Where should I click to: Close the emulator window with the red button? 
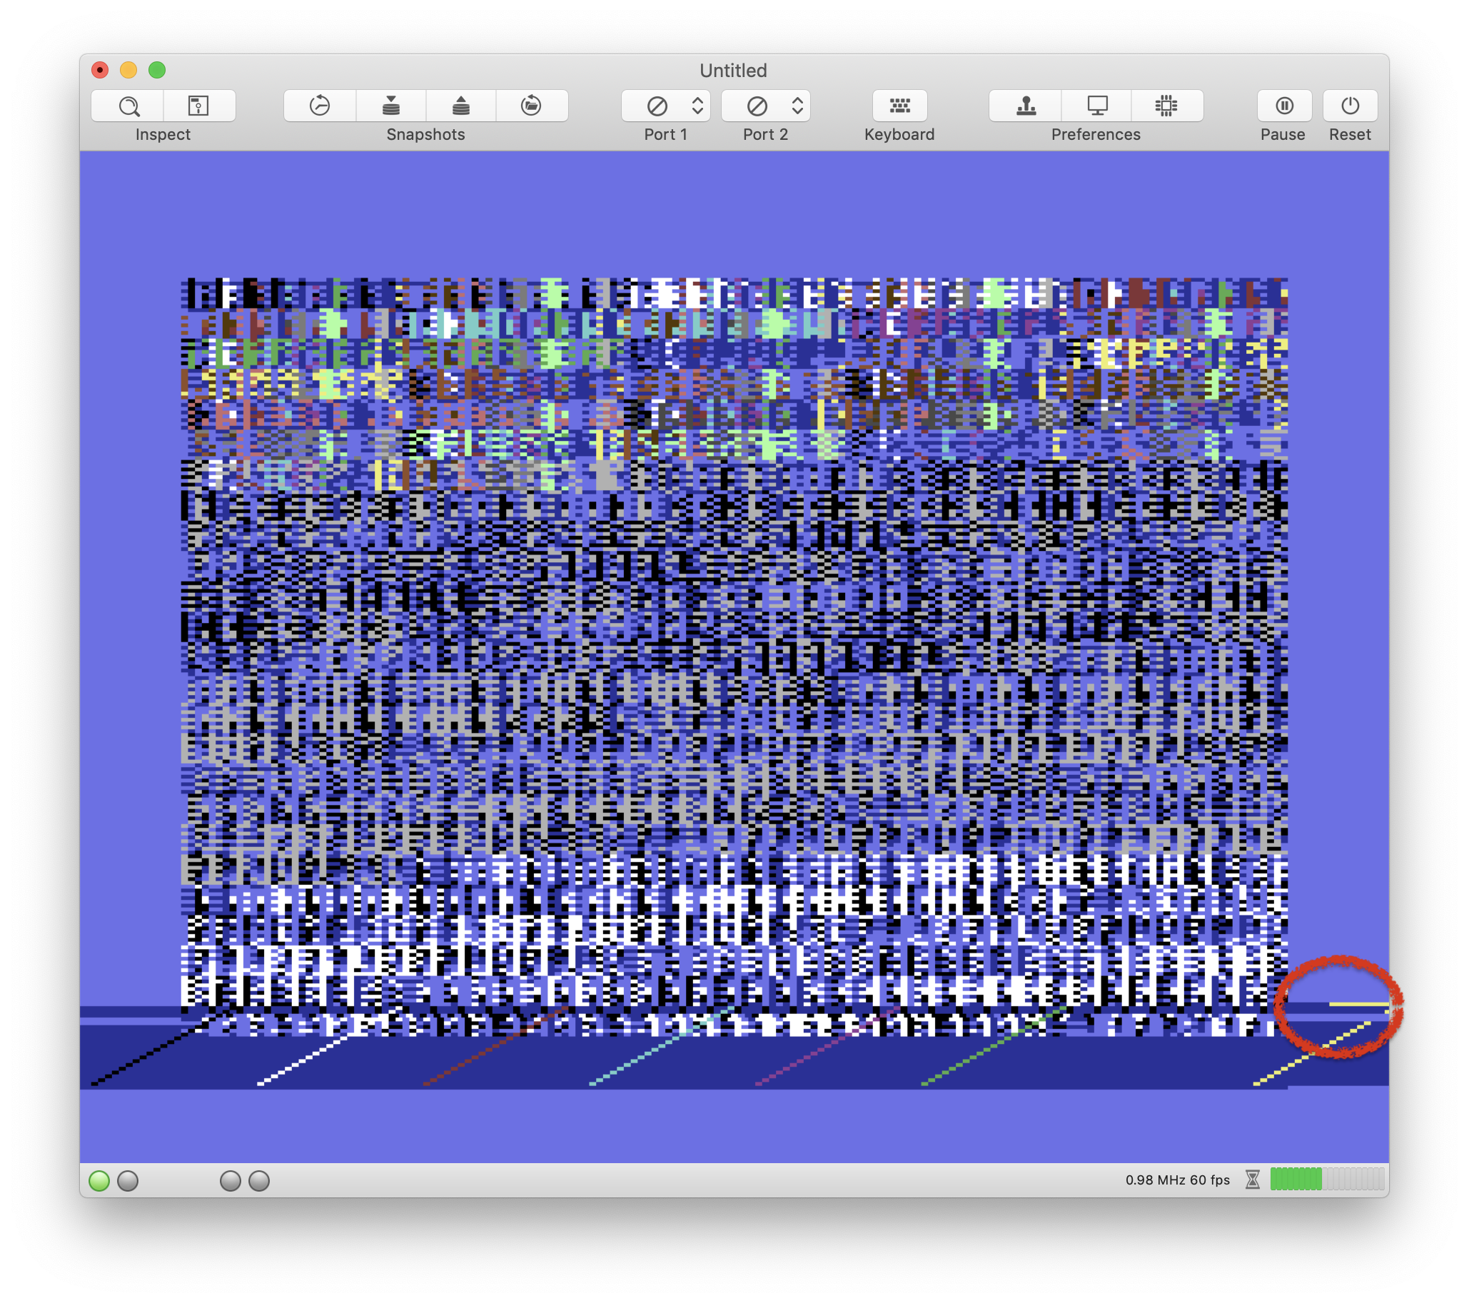click(100, 70)
